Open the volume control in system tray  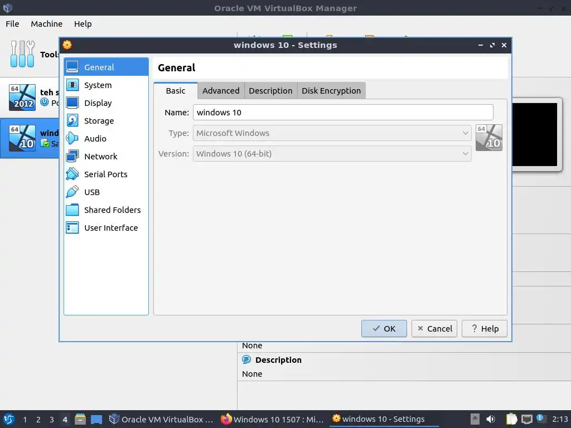pyautogui.click(x=491, y=419)
